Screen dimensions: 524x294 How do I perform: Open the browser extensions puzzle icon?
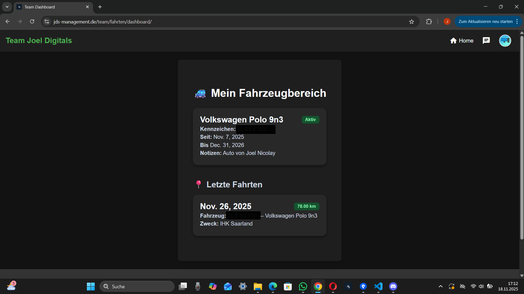(429, 22)
